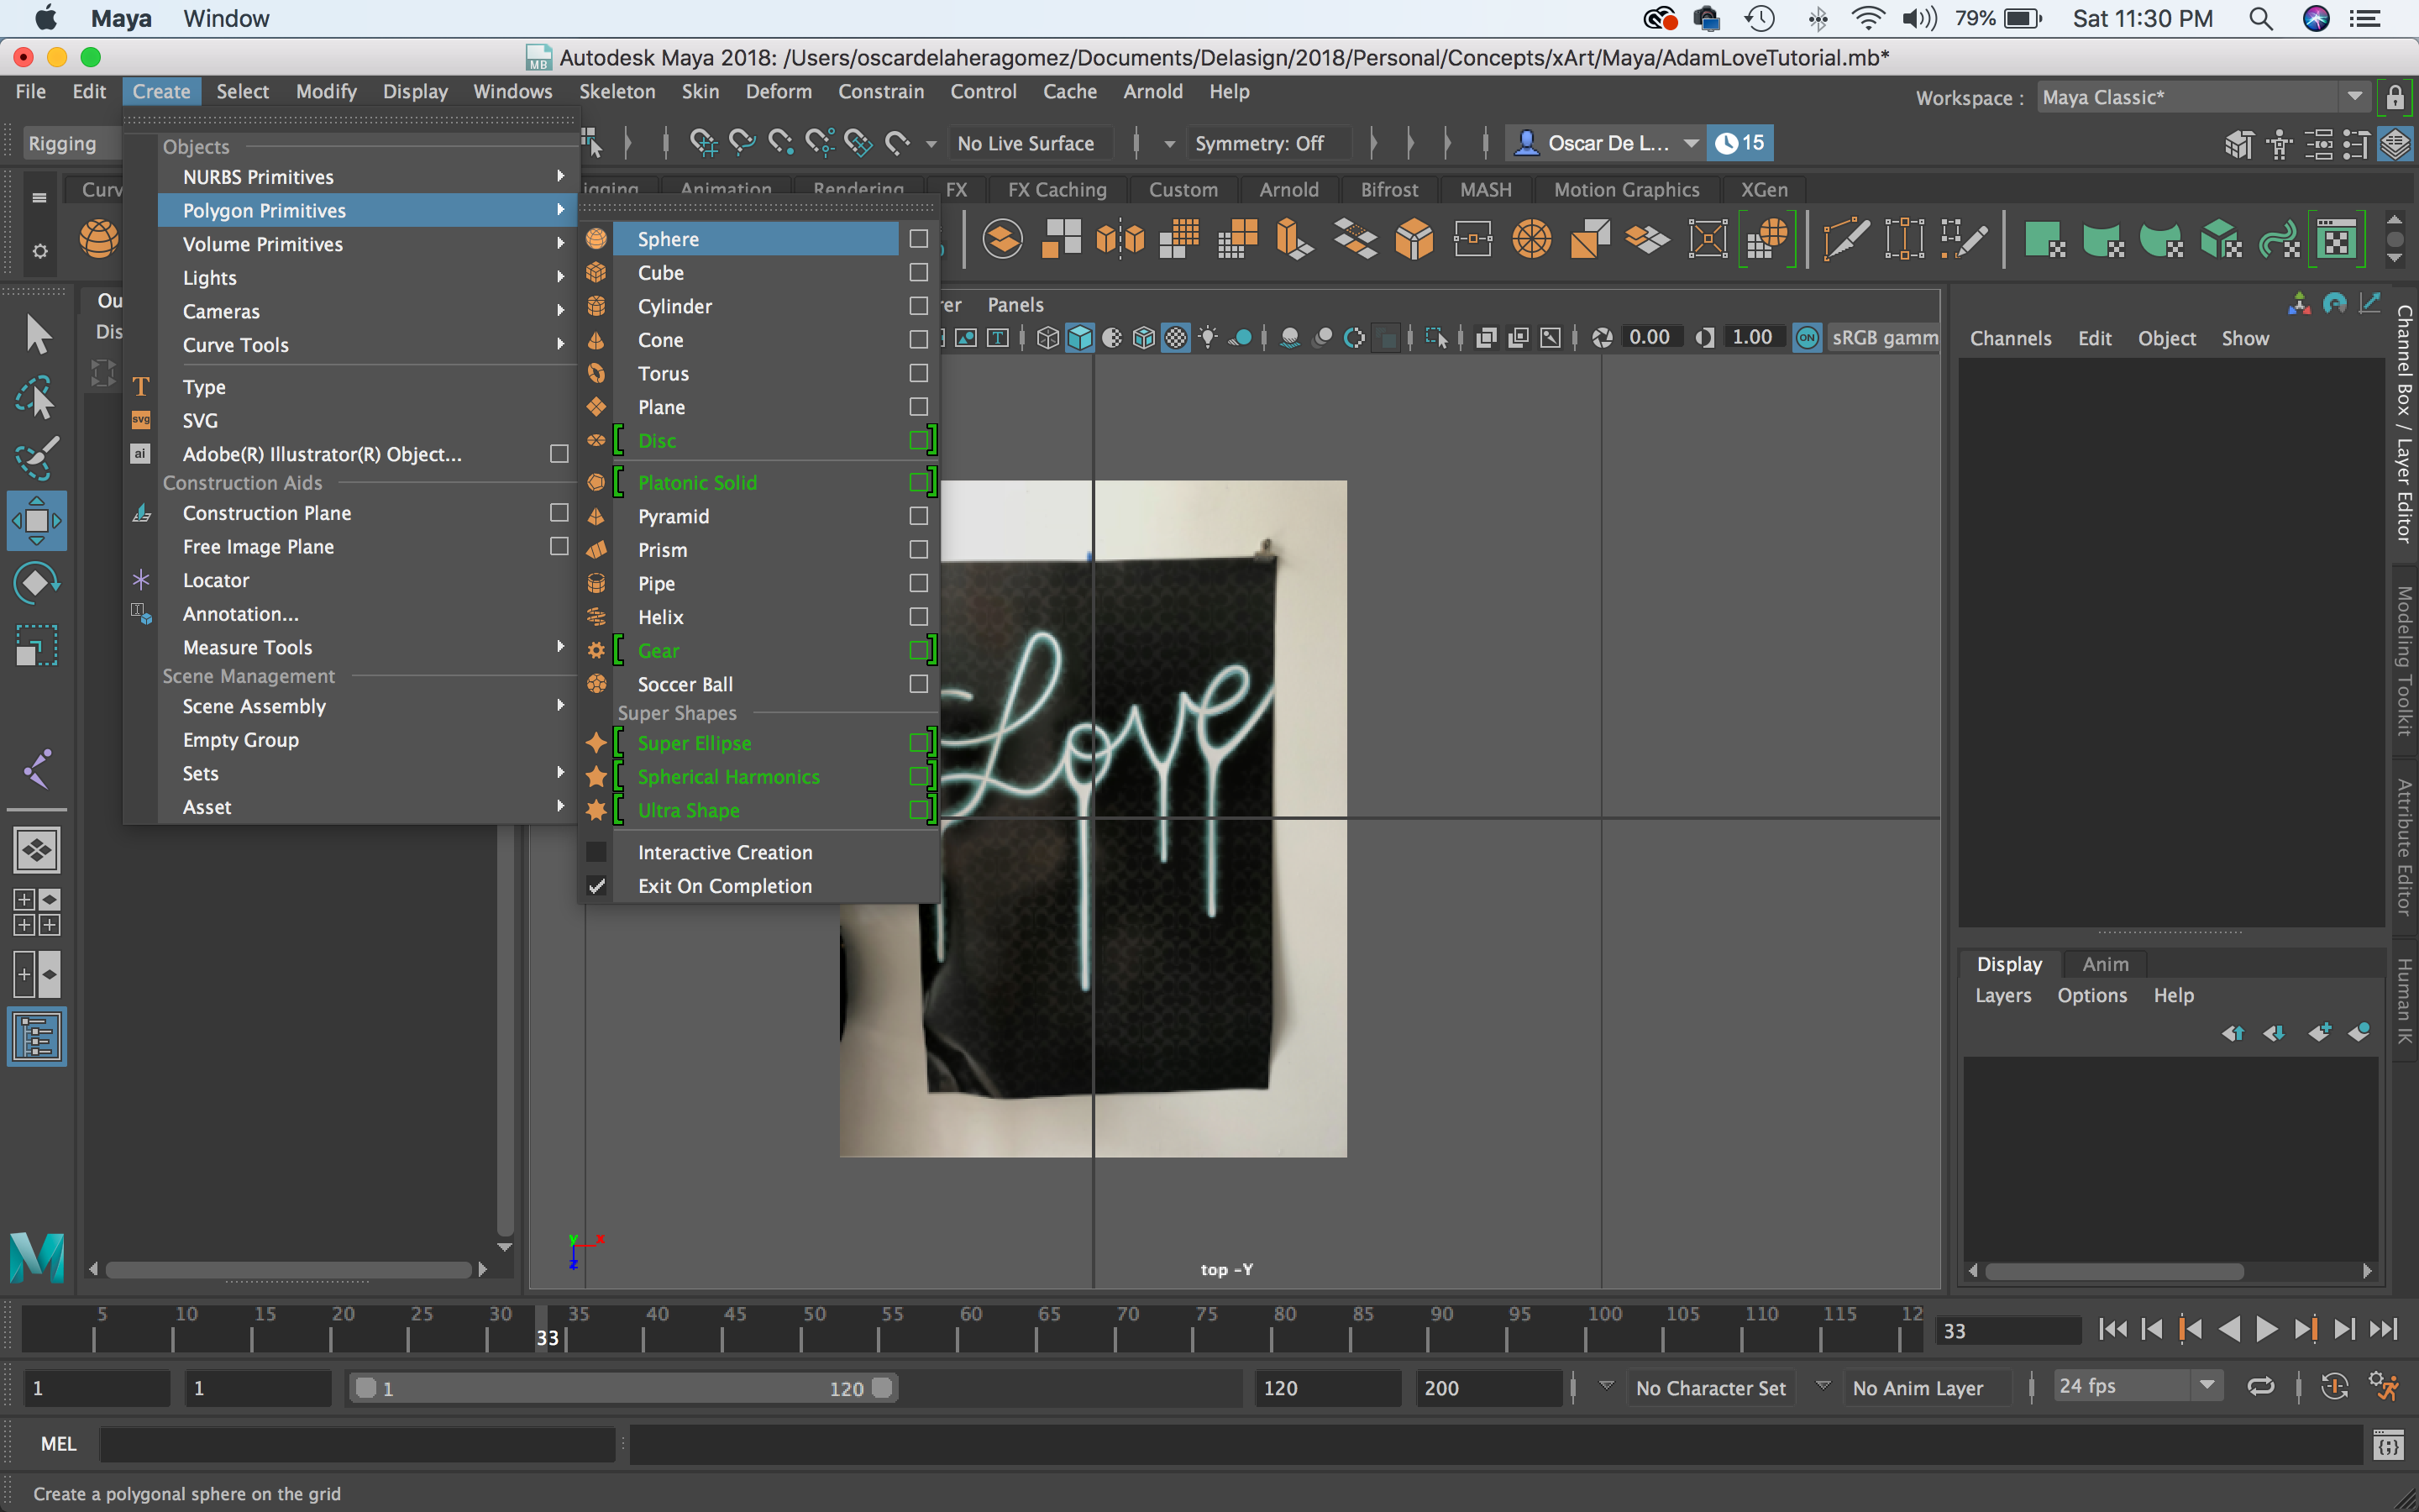Viewport: 2419px width, 1512px height.
Task: Click the MEL command input field
Action: (x=357, y=1444)
